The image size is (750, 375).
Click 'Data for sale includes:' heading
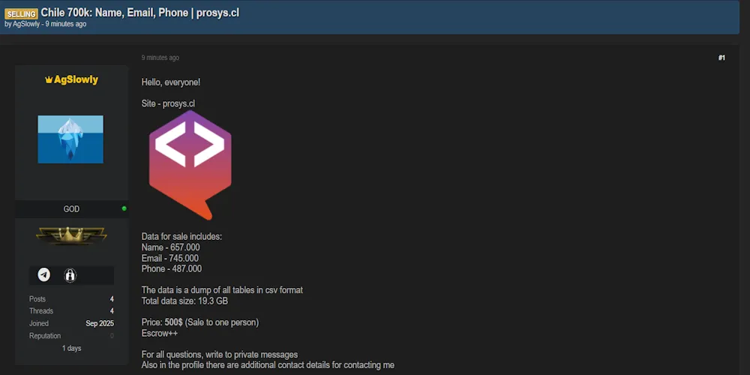(x=181, y=237)
